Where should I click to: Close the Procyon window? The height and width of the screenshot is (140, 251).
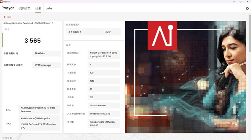point(247,2)
